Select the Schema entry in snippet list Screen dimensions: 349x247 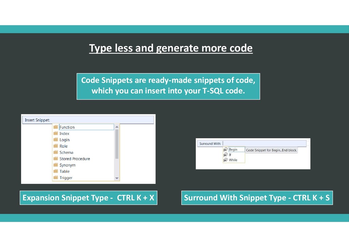[x=66, y=152]
